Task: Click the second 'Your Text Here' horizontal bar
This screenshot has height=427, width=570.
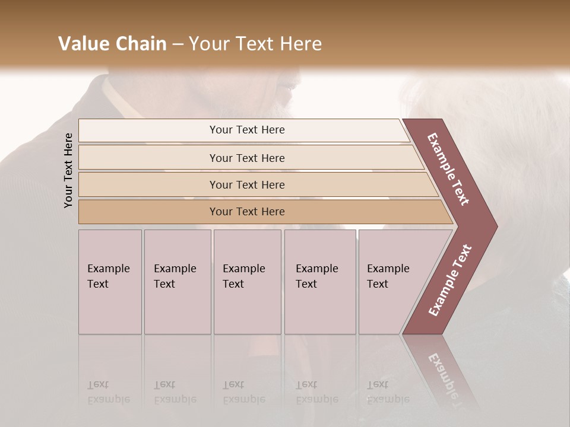Action: coord(247,158)
